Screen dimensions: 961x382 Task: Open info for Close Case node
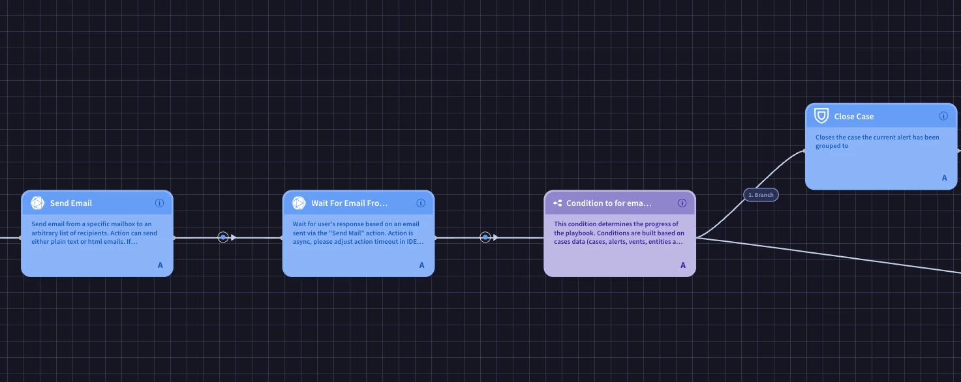click(943, 116)
